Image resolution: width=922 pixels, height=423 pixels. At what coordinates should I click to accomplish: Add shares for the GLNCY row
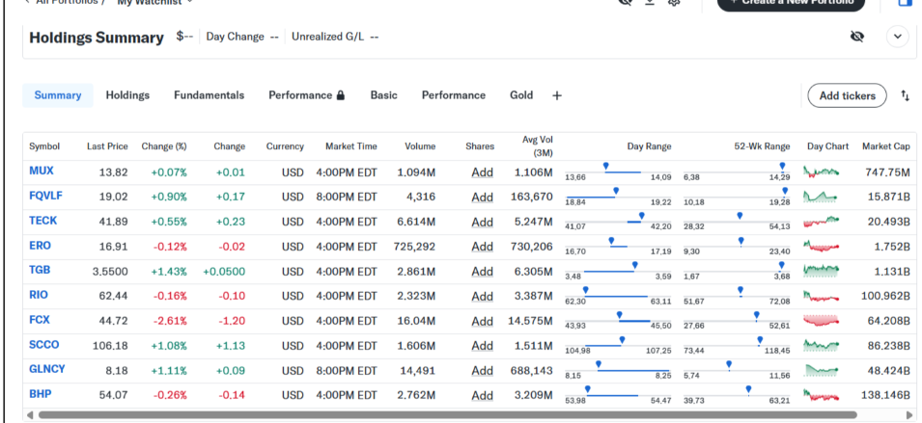[482, 370]
